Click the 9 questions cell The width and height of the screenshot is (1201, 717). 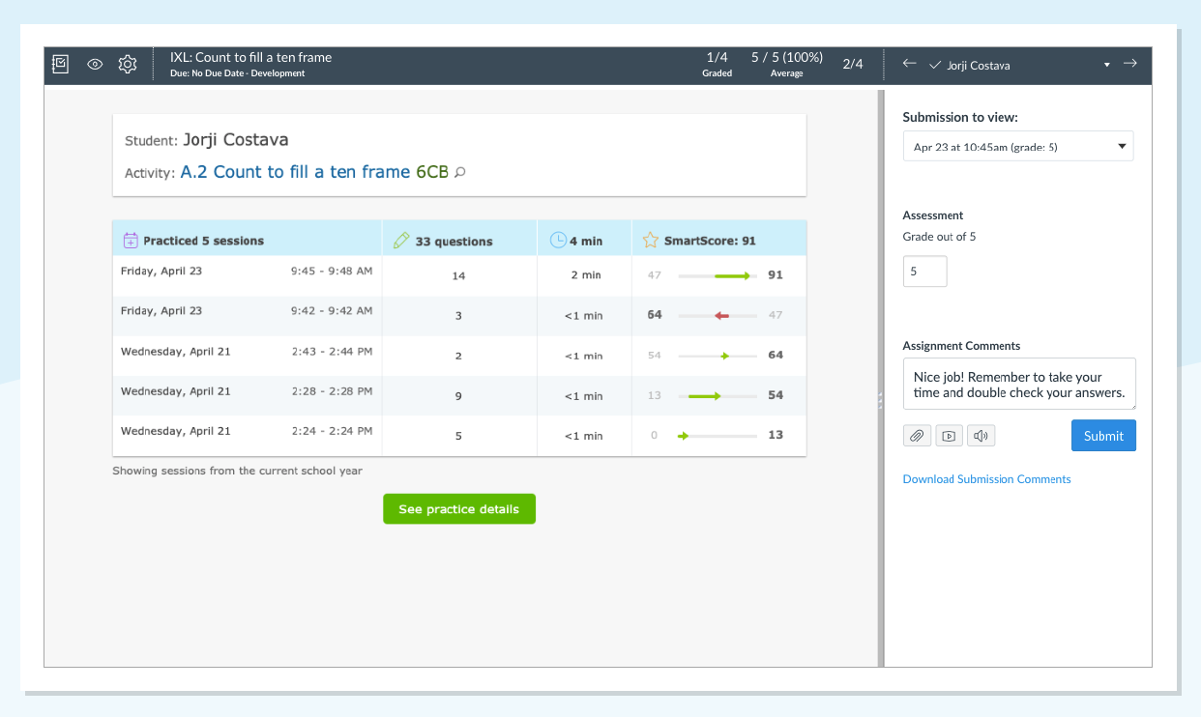(x=459, y=396)
